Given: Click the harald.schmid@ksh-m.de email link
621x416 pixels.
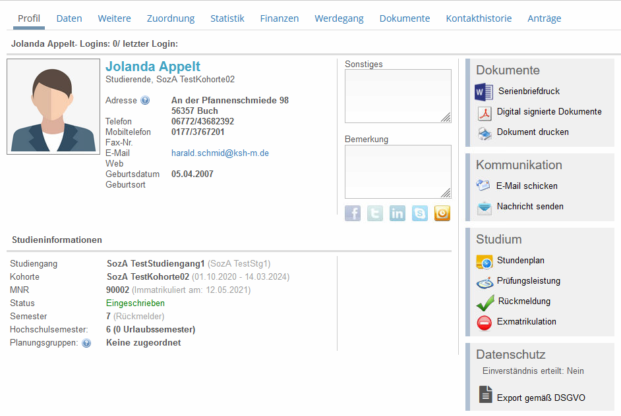Looking at the screenshot, I should [220, 153].
